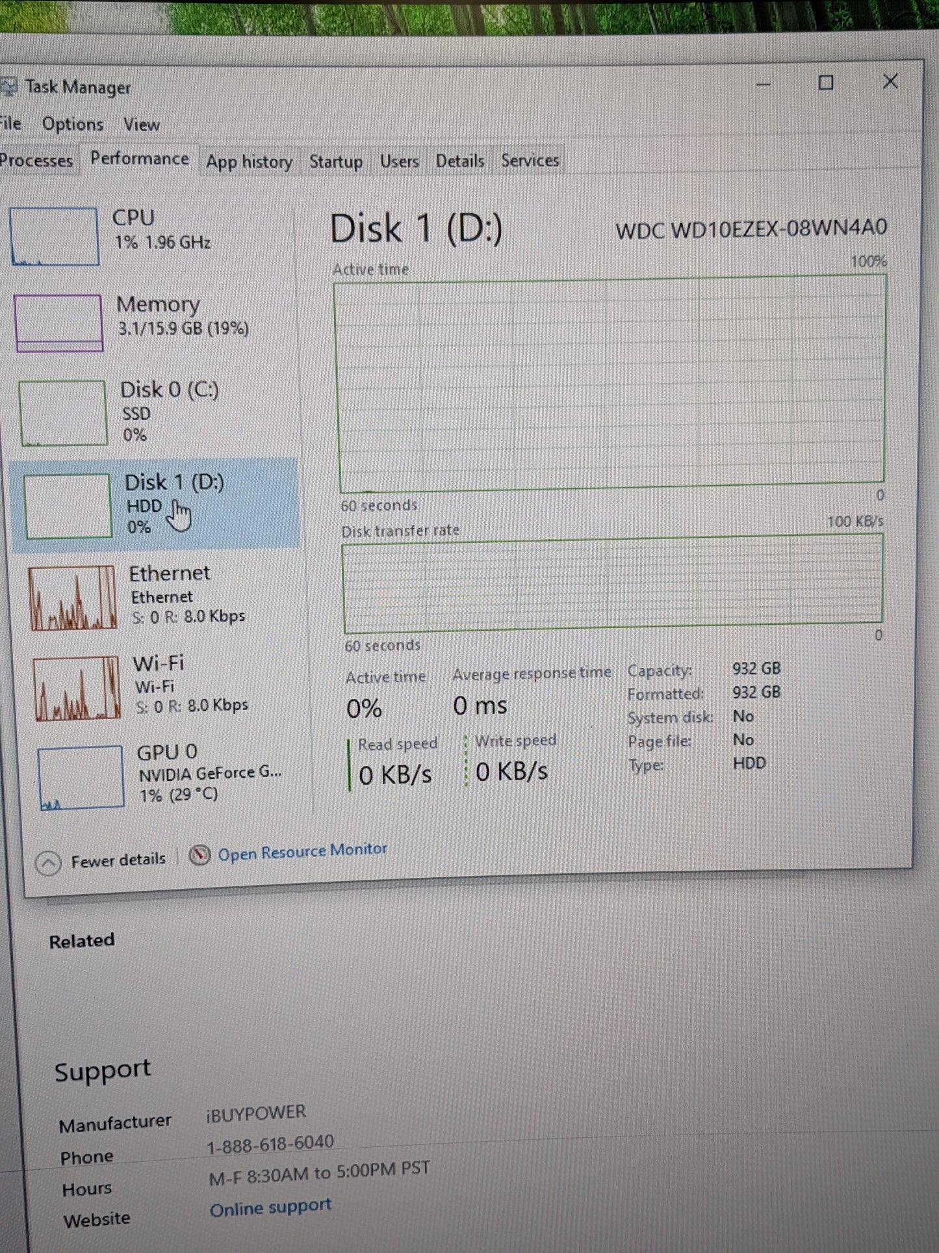
Task: Open the Ethernet network graph entry
Action: [159, 596]
